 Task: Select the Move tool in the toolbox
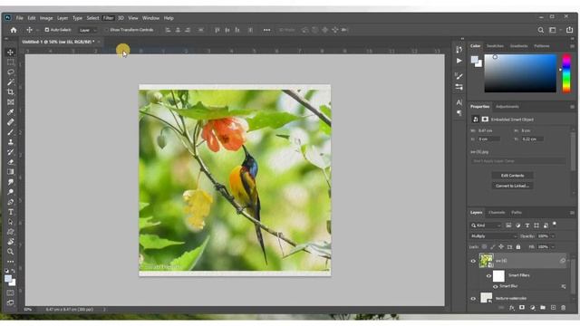(x=10, y=53)
